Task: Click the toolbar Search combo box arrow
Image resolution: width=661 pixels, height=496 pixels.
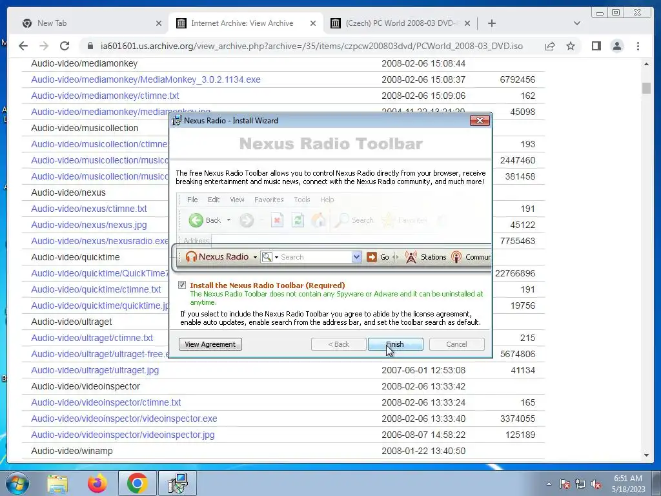Action: tap(356, 257)
